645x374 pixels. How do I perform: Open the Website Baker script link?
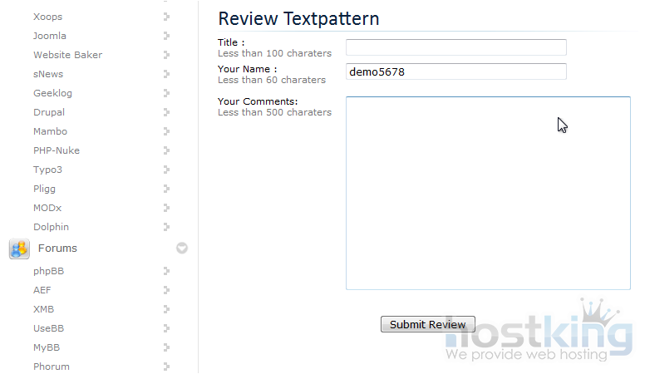click(67, 55)
